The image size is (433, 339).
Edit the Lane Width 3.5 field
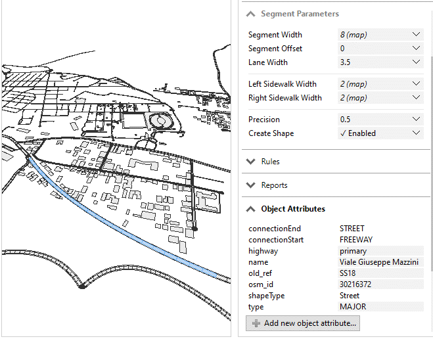[371, 62]
